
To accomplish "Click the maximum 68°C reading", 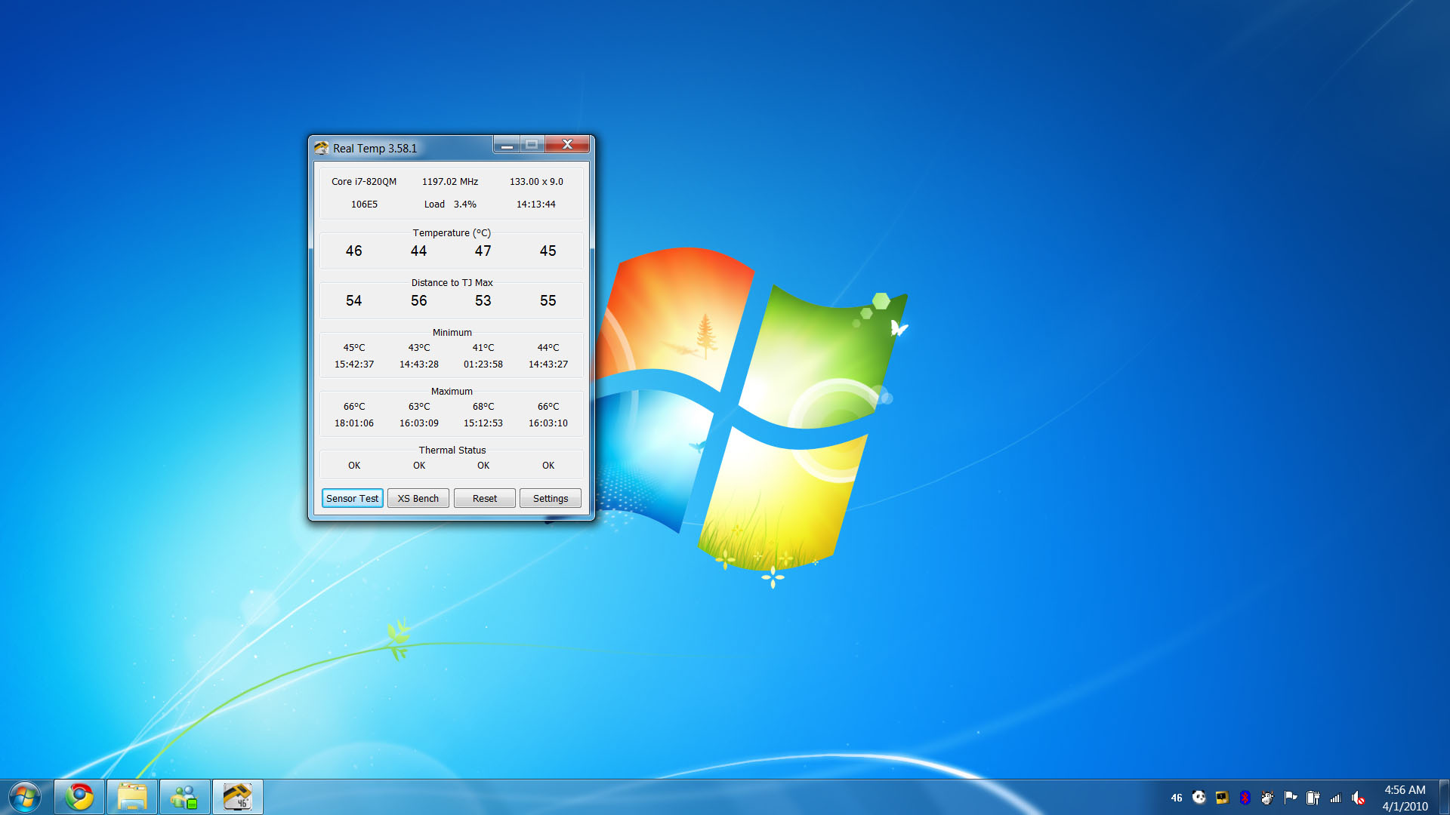I will click(483, 407).
